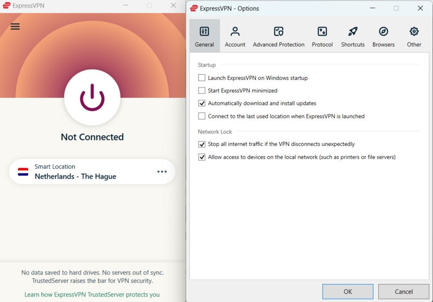Close the main ExpressVPN window
This screenshot has width=433, height=302.
[173, 5]
